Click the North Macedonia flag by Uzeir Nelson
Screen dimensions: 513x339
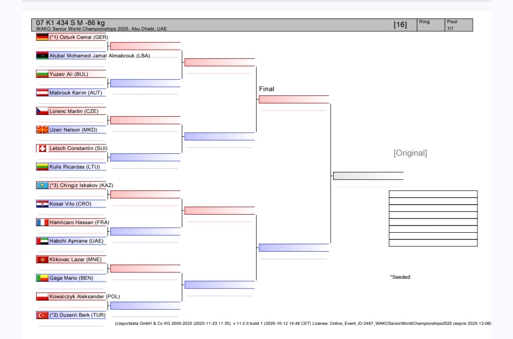click(42, 130)
